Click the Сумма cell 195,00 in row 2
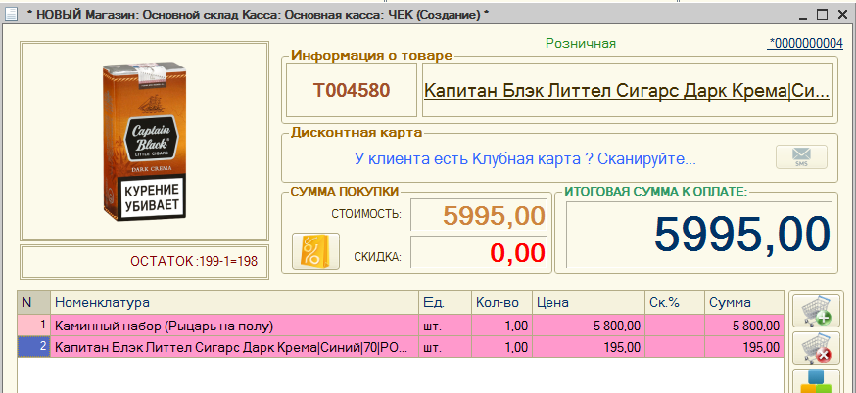Viewport: 856px width, 393px height. tap(744, 347)
